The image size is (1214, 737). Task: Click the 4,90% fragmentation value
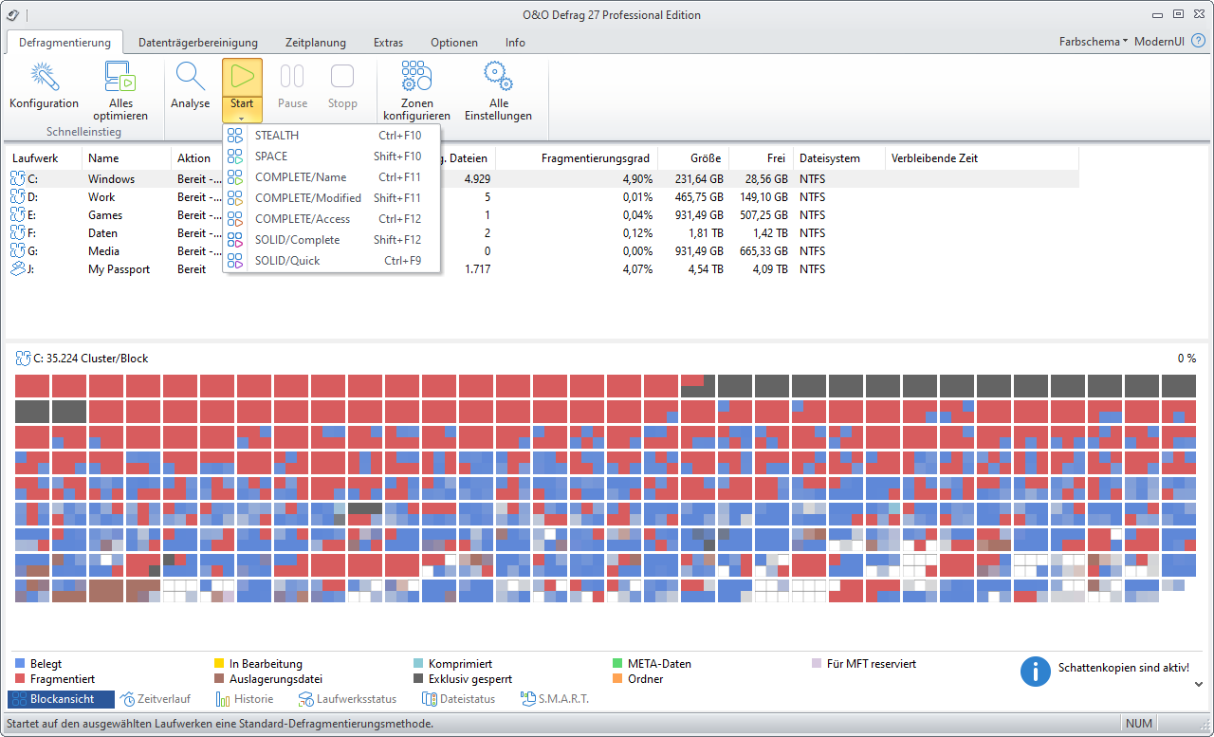point(637,179)
